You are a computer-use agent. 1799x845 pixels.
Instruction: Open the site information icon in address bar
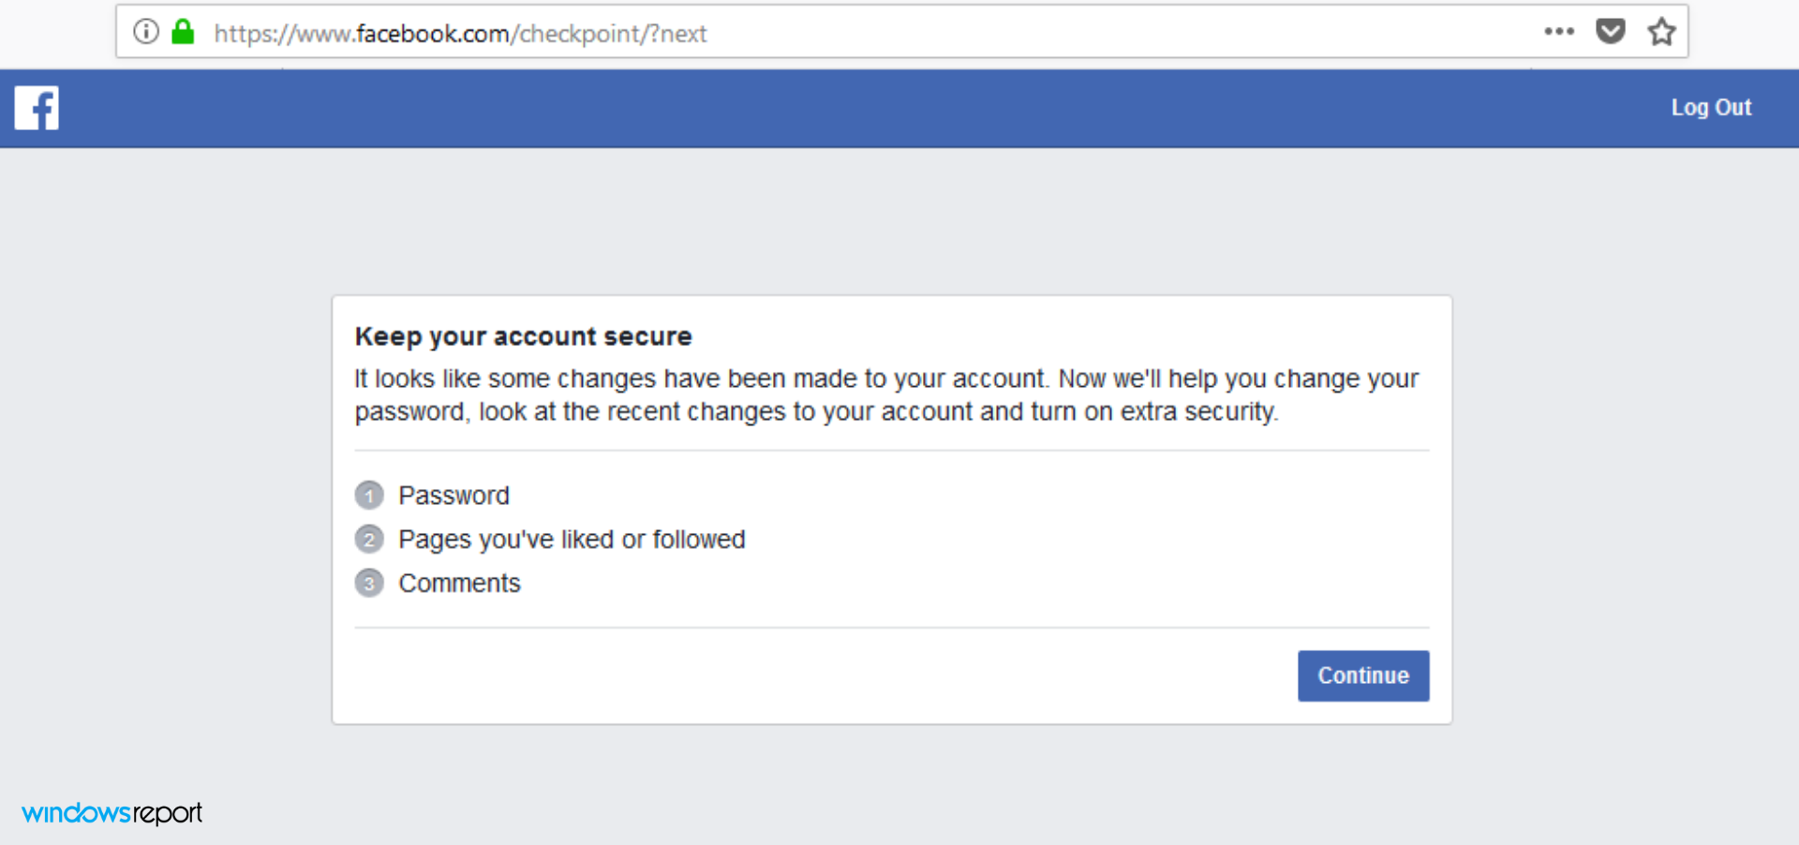145,31
